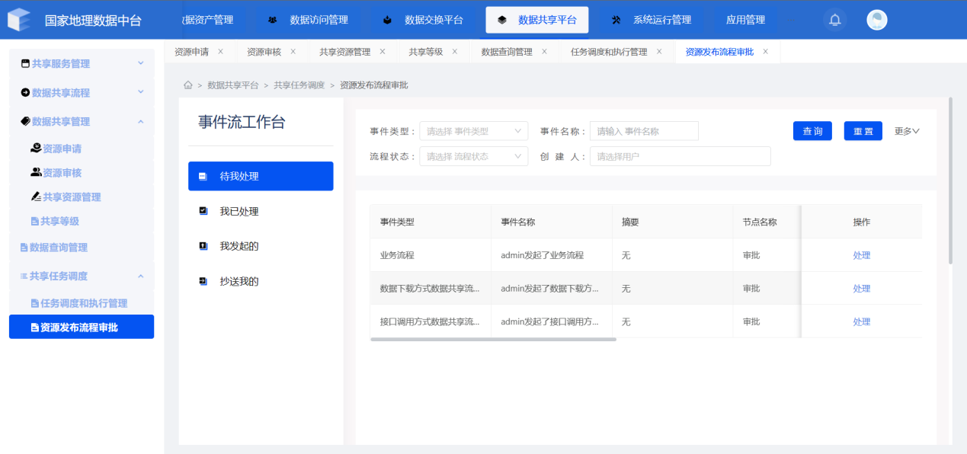Open 我已处理 in event workbench
Viewport: 967px width, 454px height.
[239, 211]
